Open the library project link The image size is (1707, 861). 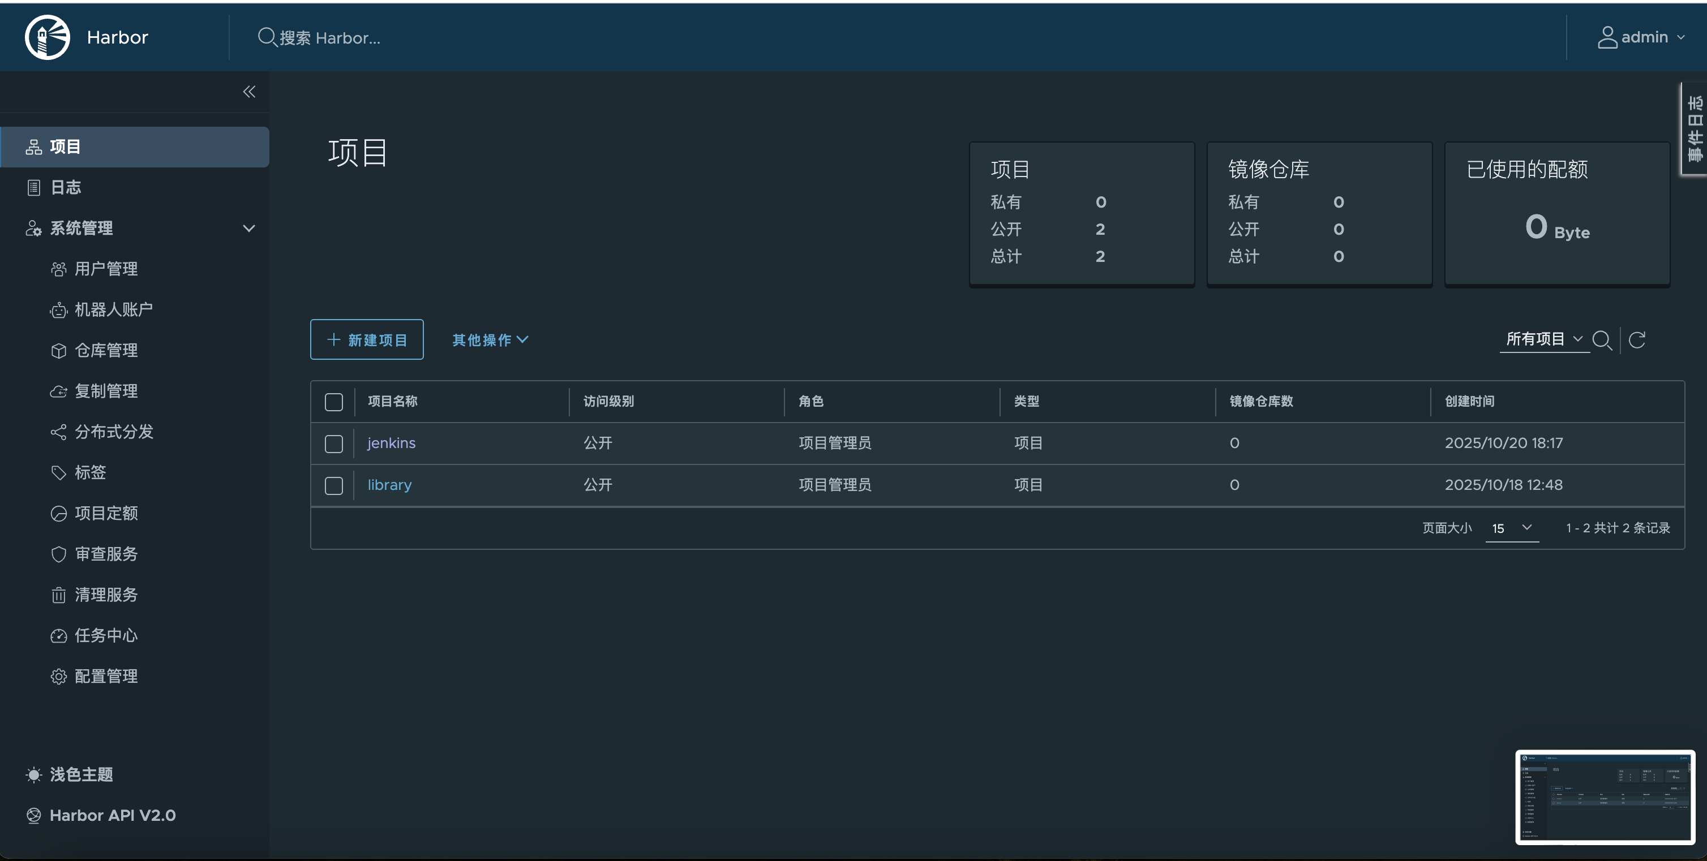coord(389,485)
